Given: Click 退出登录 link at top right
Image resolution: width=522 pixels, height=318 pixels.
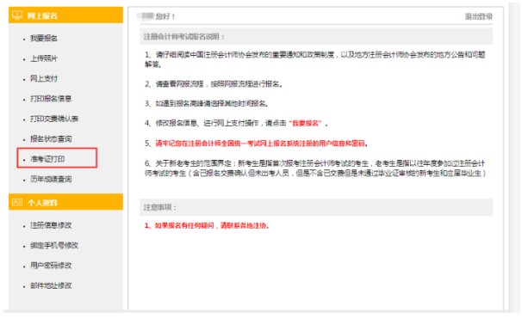Looking at the screenshot, I should (479, 16).
